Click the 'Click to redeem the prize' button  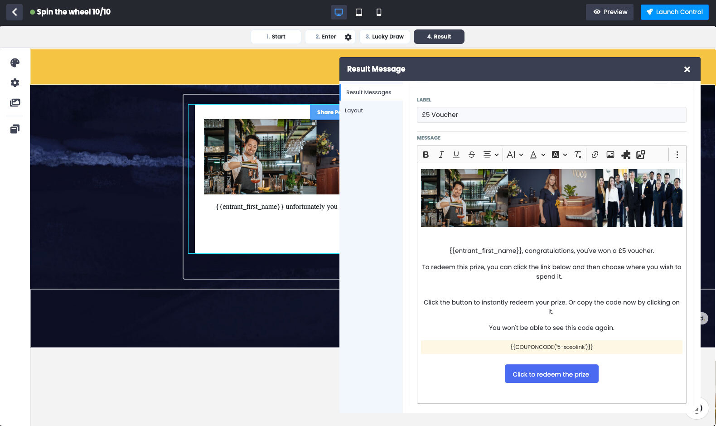(552, 374)
